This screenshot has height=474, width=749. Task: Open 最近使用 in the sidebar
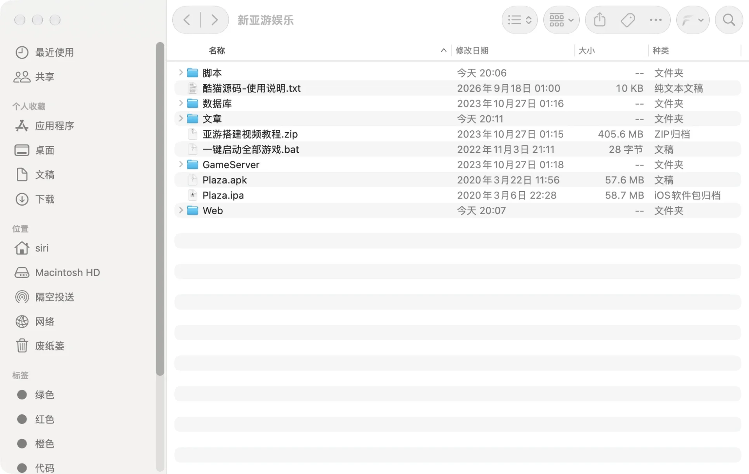click(x=44, y=52)
